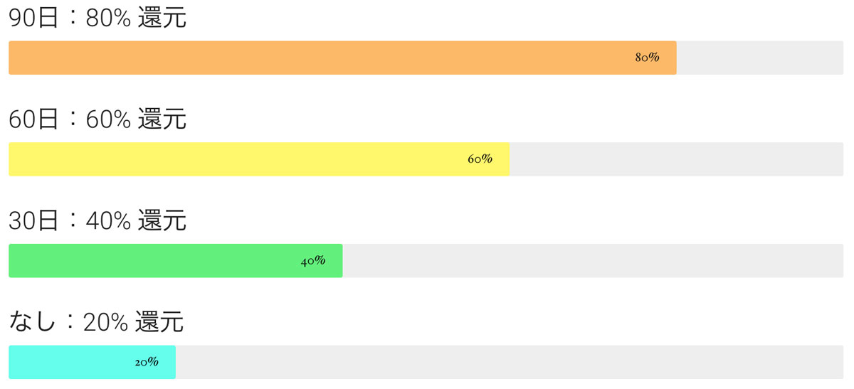Click the "30日" text in the third heading
The image size is (854, 389).
pos(33,221)
